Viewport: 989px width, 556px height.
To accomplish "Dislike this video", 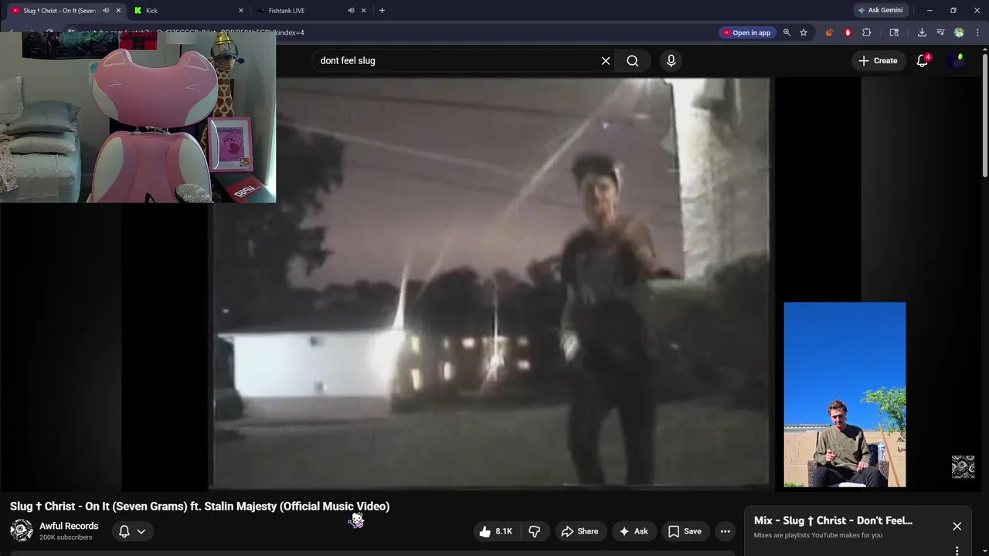I will pyautogui.click(x=534, y=531).
